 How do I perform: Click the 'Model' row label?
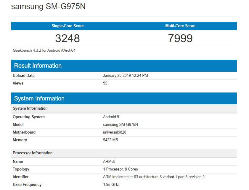coord(18,125)
